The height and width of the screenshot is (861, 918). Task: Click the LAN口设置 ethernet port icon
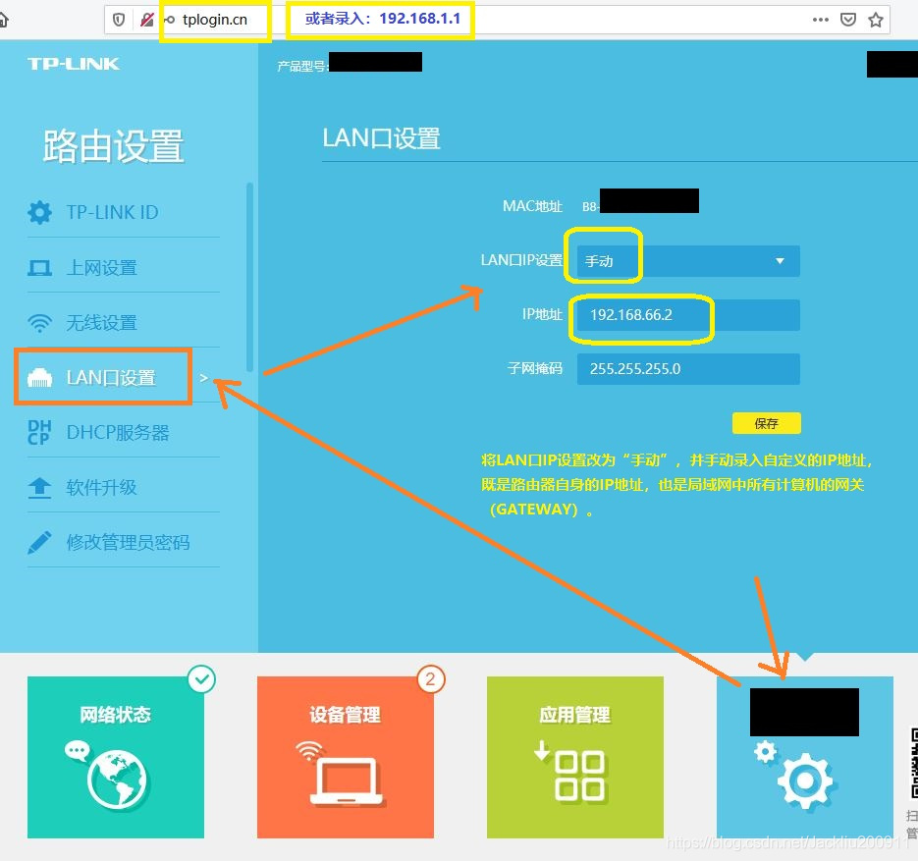(40, 378)
